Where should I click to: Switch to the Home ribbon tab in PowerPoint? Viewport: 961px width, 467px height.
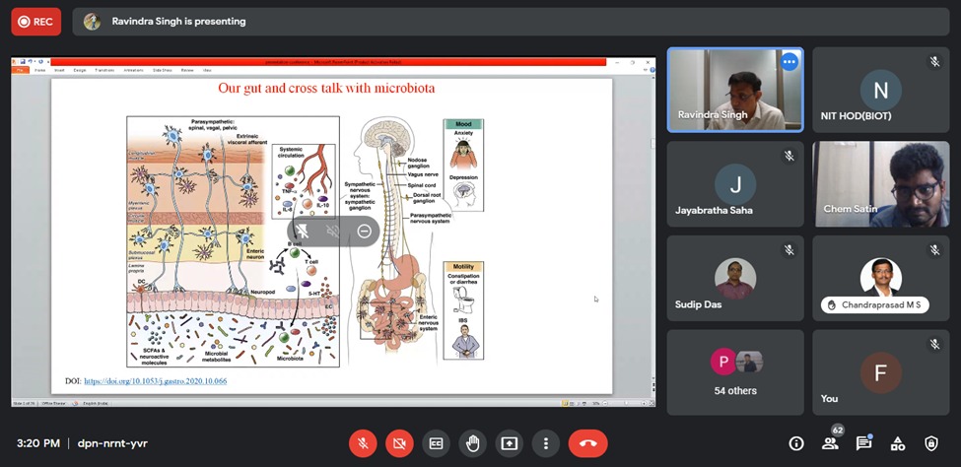pyautogui.click(x=39, y=70)
